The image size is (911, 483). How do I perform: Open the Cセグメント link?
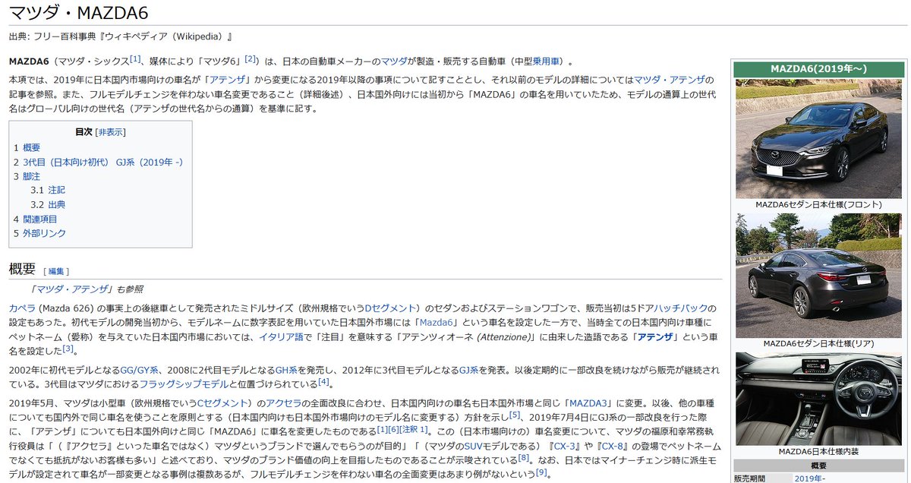pos(223,402)
